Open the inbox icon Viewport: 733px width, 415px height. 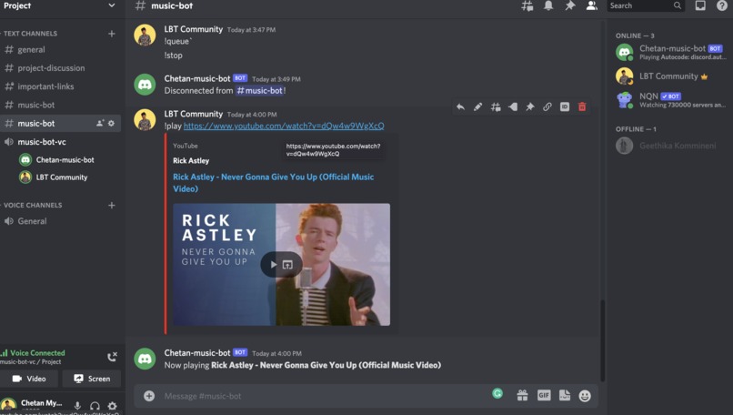[x=700, y=5]
